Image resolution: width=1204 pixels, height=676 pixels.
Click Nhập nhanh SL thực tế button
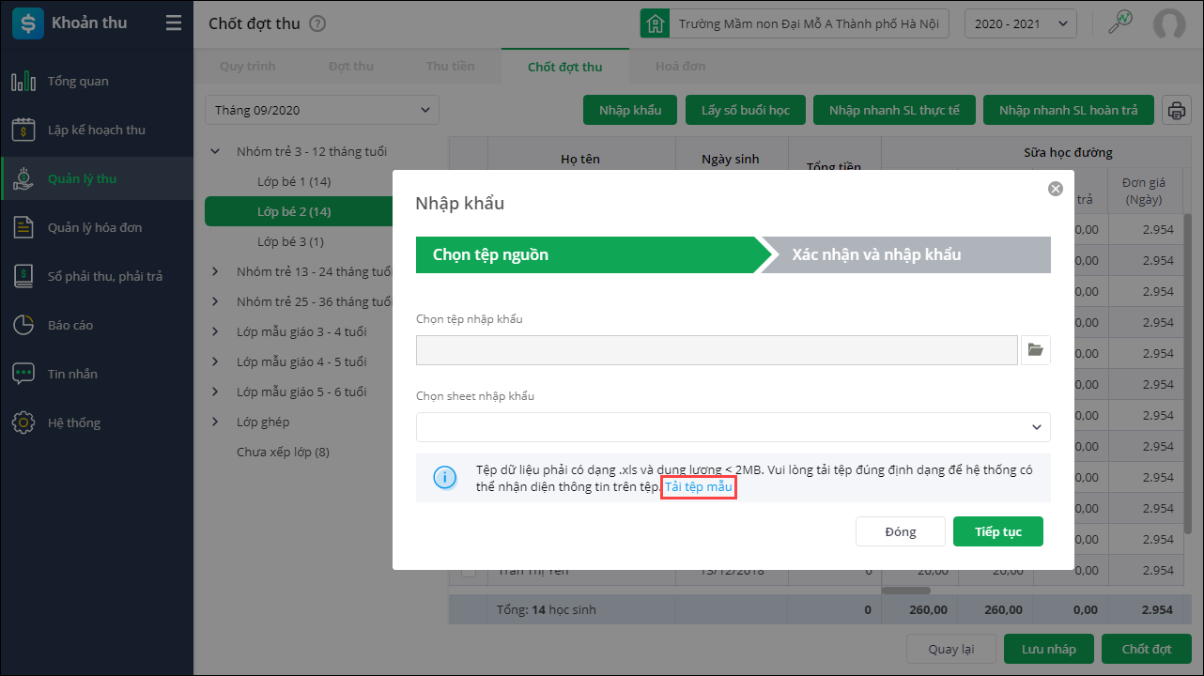coord(894,110)
